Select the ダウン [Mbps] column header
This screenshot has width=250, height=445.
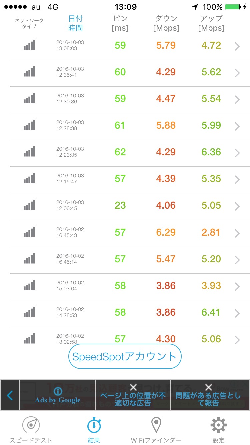(x=166, y=23)
